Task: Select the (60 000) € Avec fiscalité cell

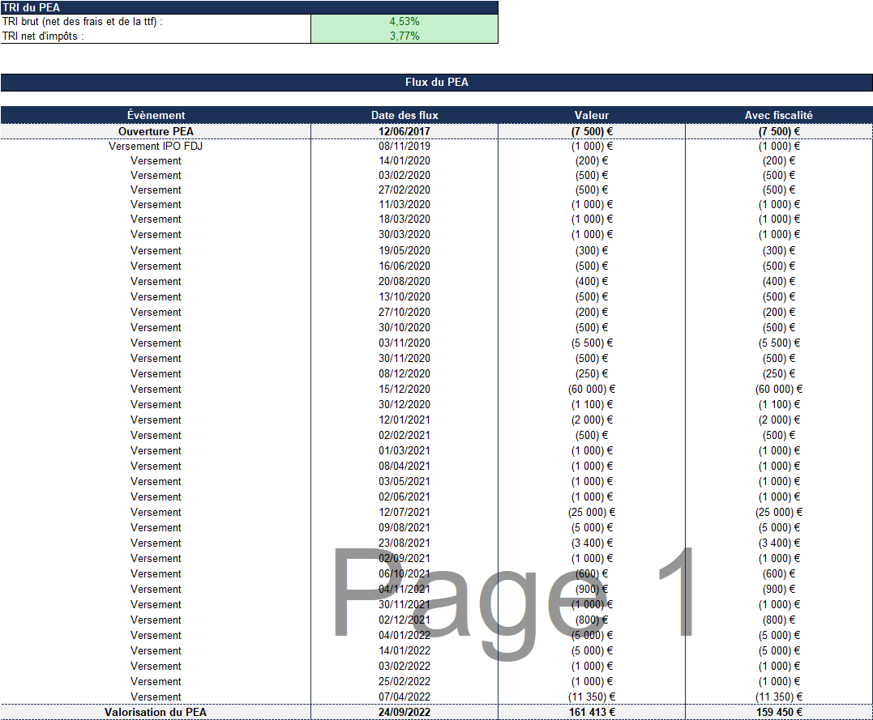Action: coord(778,390)
